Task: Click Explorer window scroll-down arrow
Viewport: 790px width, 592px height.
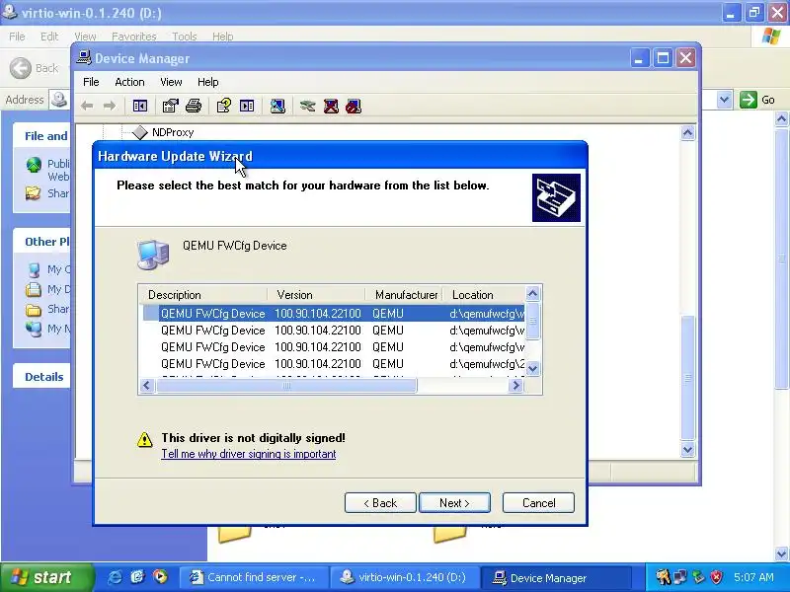Action: click(781, 554)
